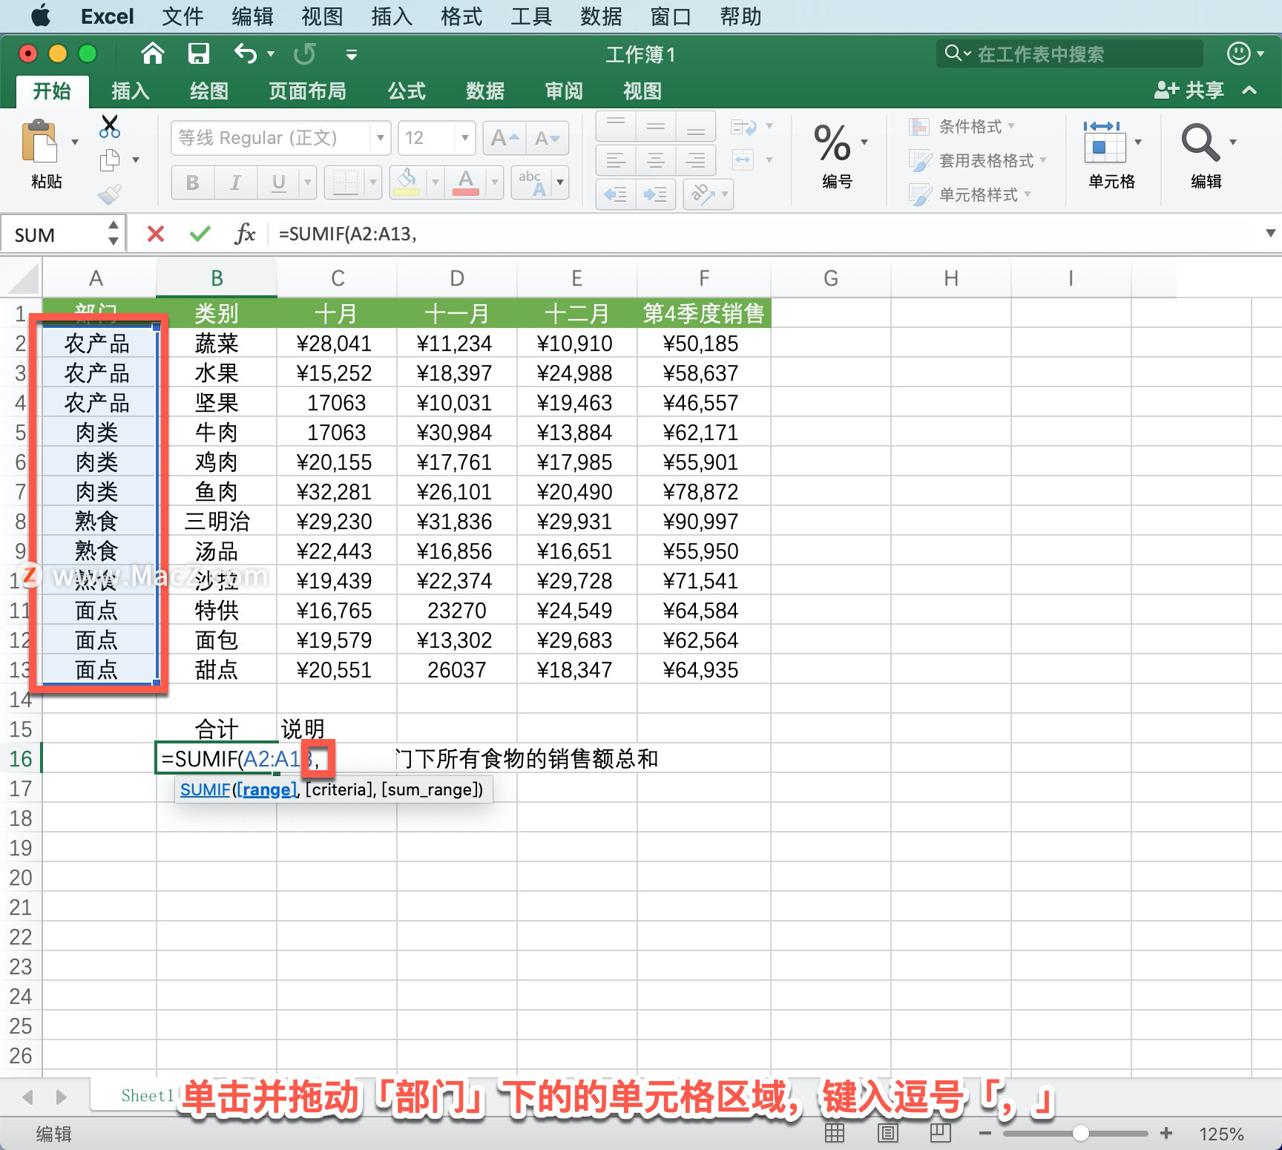Viewport: 1282px width, 1150px height.
Task: Click the Cells (单元格) icon
Action: coord(1105,142)
